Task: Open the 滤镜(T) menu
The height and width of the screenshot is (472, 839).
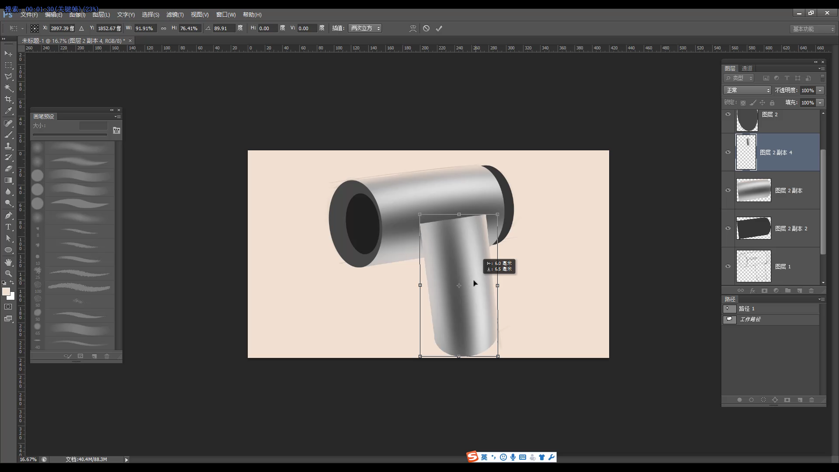Action: pos(175,14)
